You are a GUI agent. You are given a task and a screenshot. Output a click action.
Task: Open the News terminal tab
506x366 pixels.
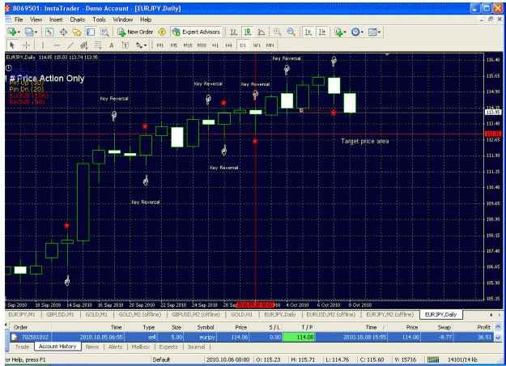92,347
